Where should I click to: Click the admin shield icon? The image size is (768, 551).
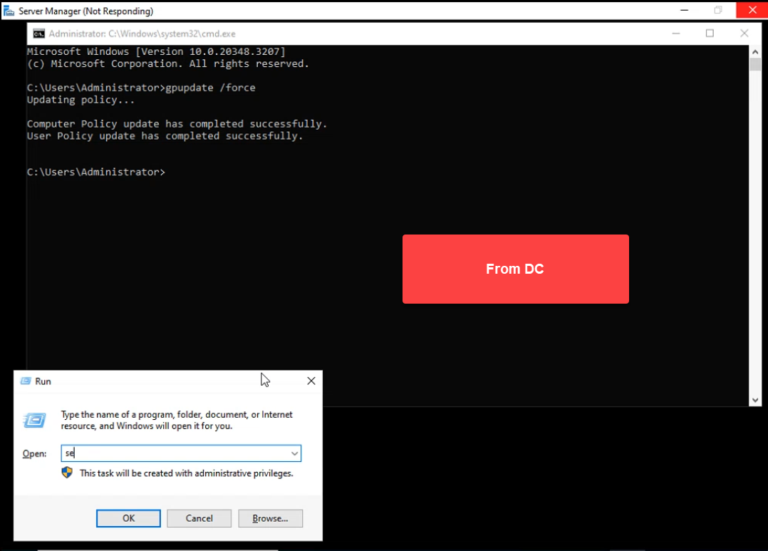[x=67, y=473]
